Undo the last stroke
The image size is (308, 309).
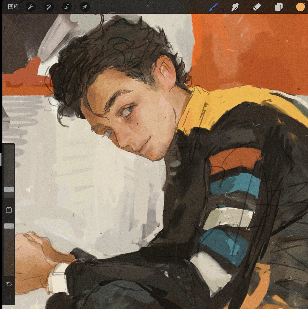pos(9,284)
